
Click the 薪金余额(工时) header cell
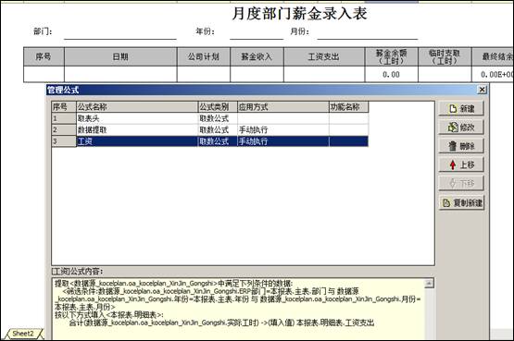[x=392, y=56]
